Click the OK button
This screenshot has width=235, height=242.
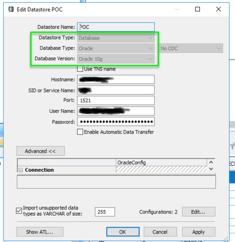(x=122, y=232)
